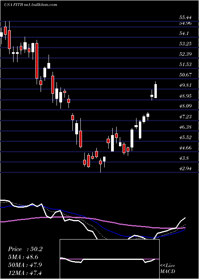
Task: Click the Price : 50.2 readout
Action: [25, 249]
